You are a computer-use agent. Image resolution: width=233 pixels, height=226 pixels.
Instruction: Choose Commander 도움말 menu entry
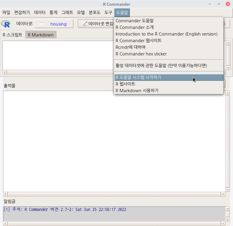coord(169,21)
